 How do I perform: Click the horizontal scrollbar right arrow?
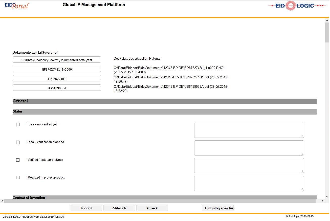323,201
